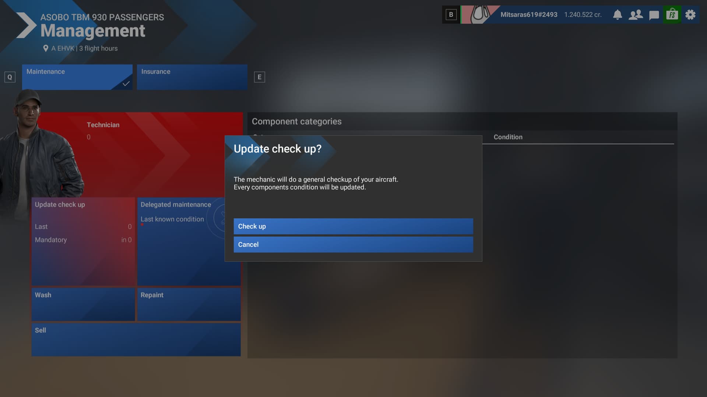The height and width of the screenshot is (397, 707).
Task: Confirm with the Check up button
Action: [353, 226]
